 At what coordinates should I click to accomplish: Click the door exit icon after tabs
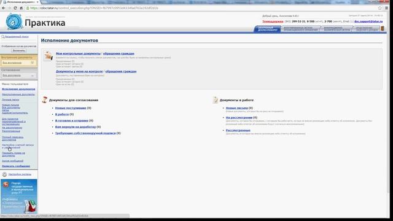point(383,29)
